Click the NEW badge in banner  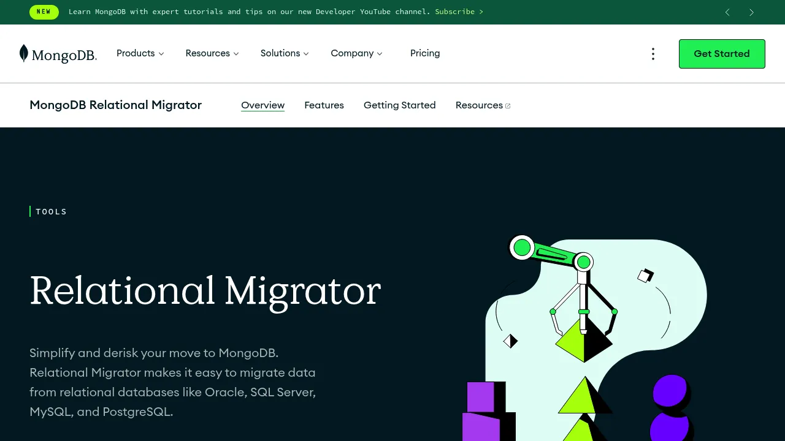44,12
